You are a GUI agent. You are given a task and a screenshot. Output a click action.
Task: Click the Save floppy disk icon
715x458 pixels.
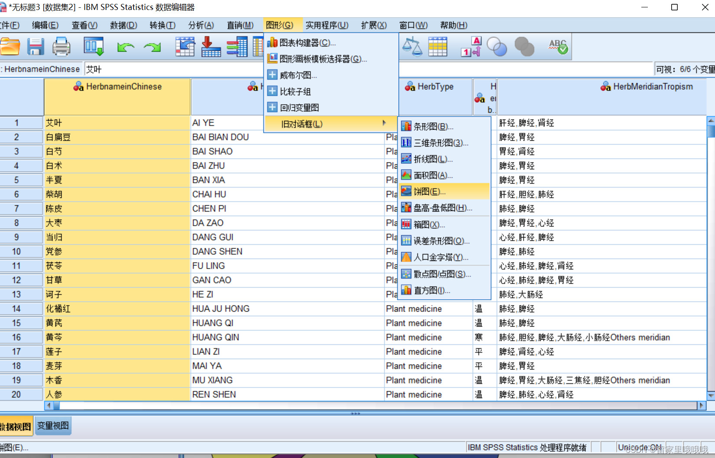click(36, 46)
